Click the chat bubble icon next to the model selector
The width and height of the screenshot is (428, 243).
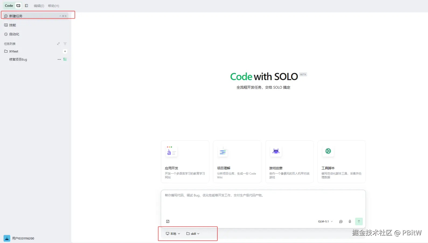tap(341, 221)
